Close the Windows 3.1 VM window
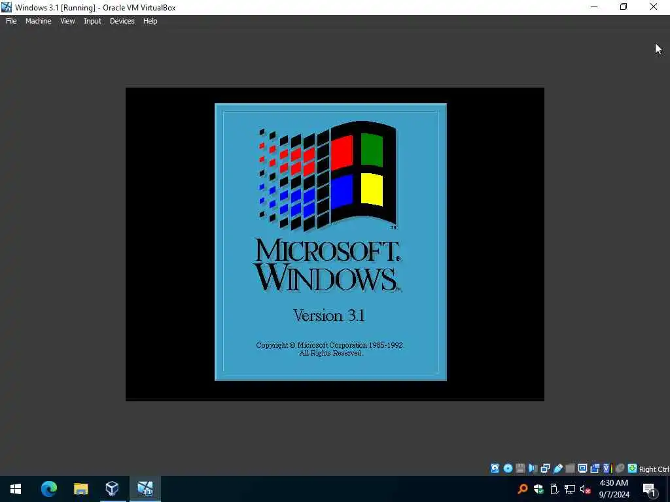This screenshot has width=670, height=502. pyautogui.click(x=654, y=7)
